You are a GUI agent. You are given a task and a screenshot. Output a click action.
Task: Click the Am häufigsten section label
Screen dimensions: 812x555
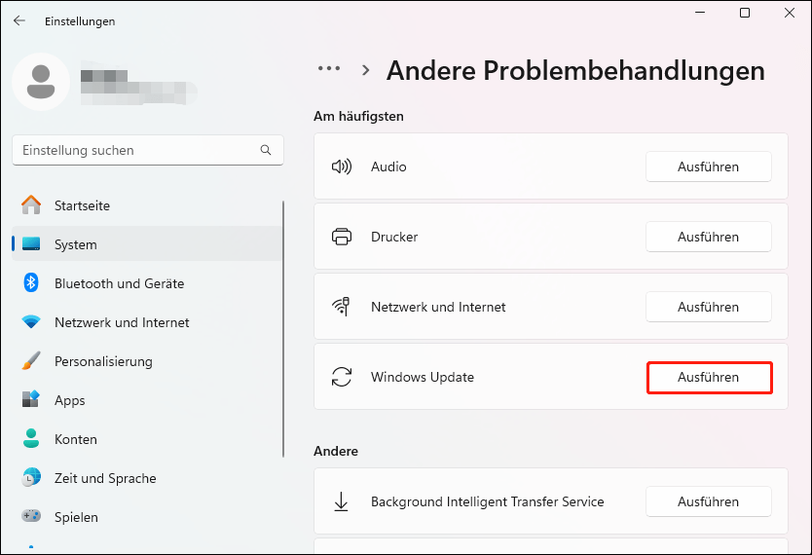(x=358, y=116)
